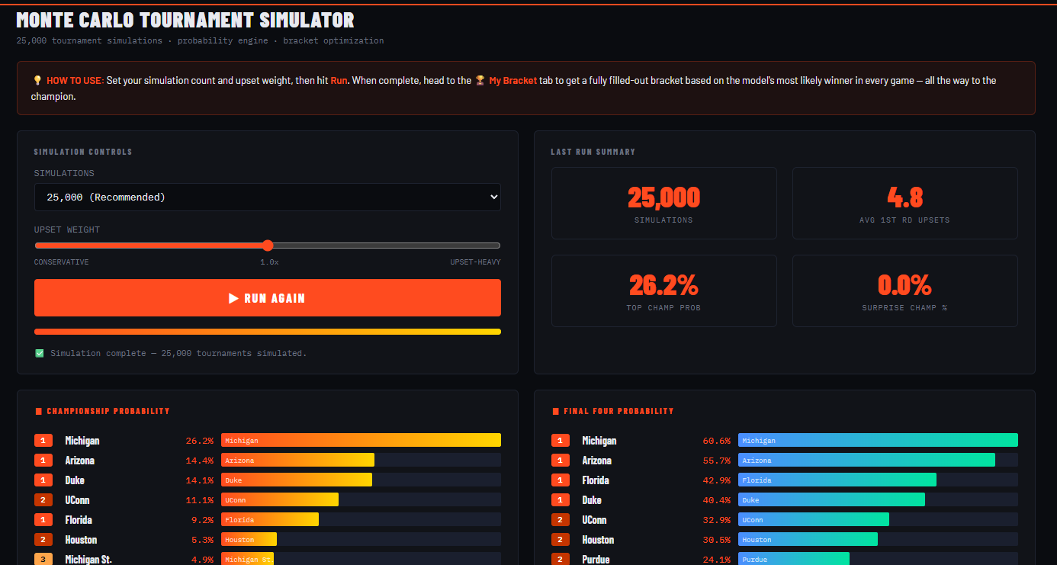Click the 11.1% championship value
Image resolution: width=1057 pixels, height=565 pixels.
coord(199,500)
